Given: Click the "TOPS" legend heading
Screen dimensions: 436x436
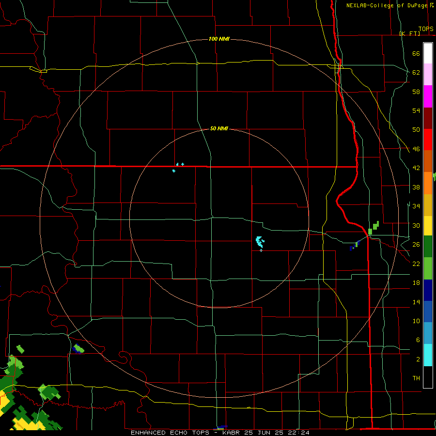Looking at the screenshot, I should click(x=426, y=29).
